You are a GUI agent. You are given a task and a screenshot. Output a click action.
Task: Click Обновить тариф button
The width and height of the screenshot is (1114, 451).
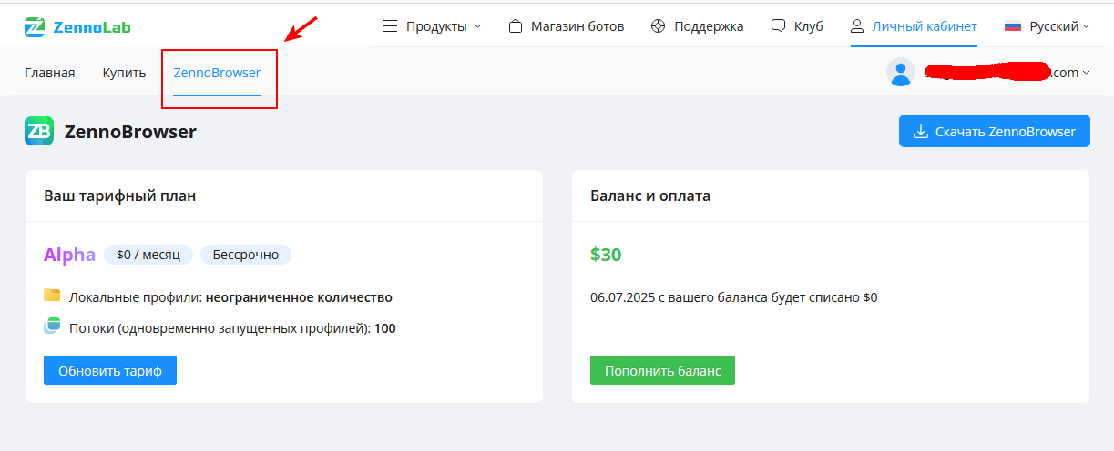[110, 370]
